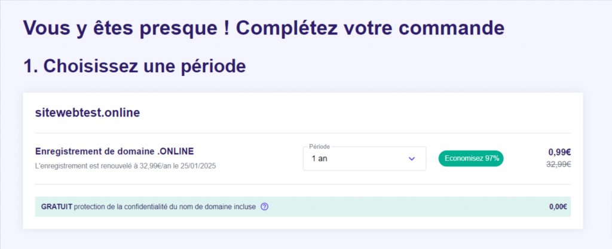Click Enregistrement de domaine .ONLINE label
This screenshot has width=612, height=249.
(114, 151)
